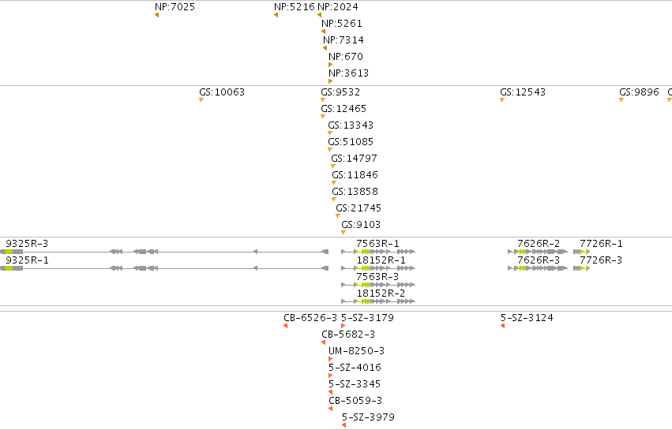Select the 7563R-3 transcript label

point(377,277)
